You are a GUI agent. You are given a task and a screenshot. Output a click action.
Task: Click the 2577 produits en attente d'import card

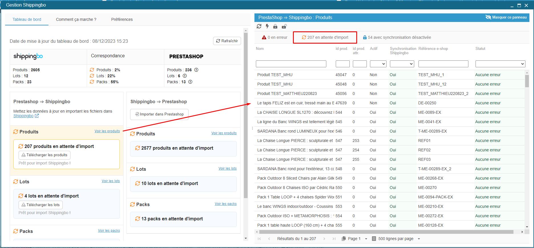tap(183, 149)
